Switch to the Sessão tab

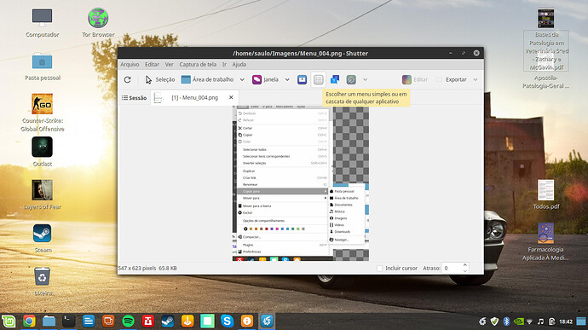(x=135, y=98)
